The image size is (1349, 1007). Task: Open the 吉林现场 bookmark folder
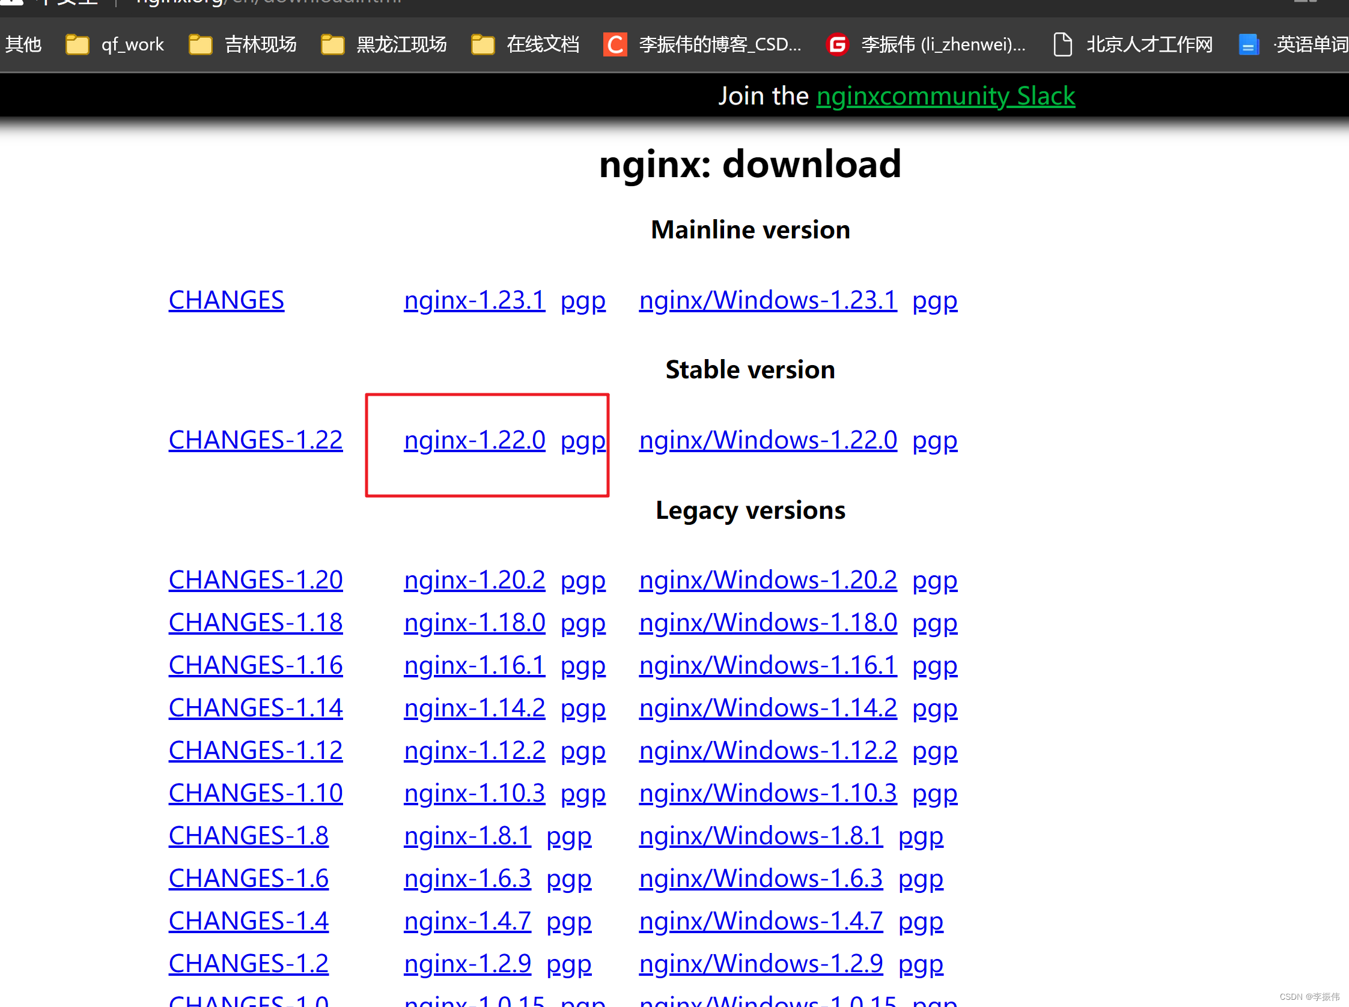[x=243, y=44]
